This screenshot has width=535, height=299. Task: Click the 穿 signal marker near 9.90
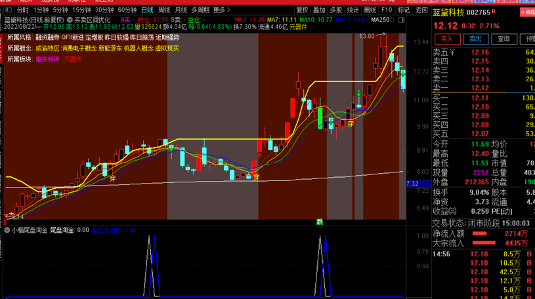[351, 123]
